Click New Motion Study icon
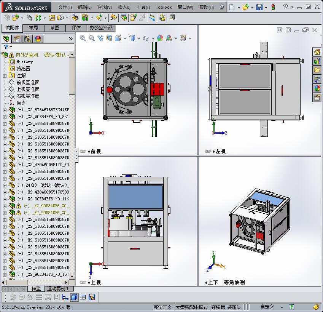Screen dimensions: 323x312 tap(113, 18)
